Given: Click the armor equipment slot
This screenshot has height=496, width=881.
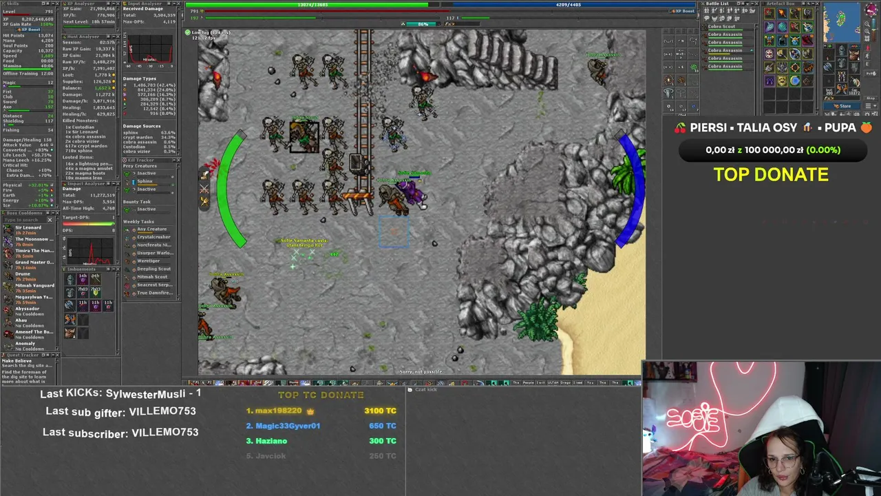Looking at the screenshot, I should pos(843,63).
